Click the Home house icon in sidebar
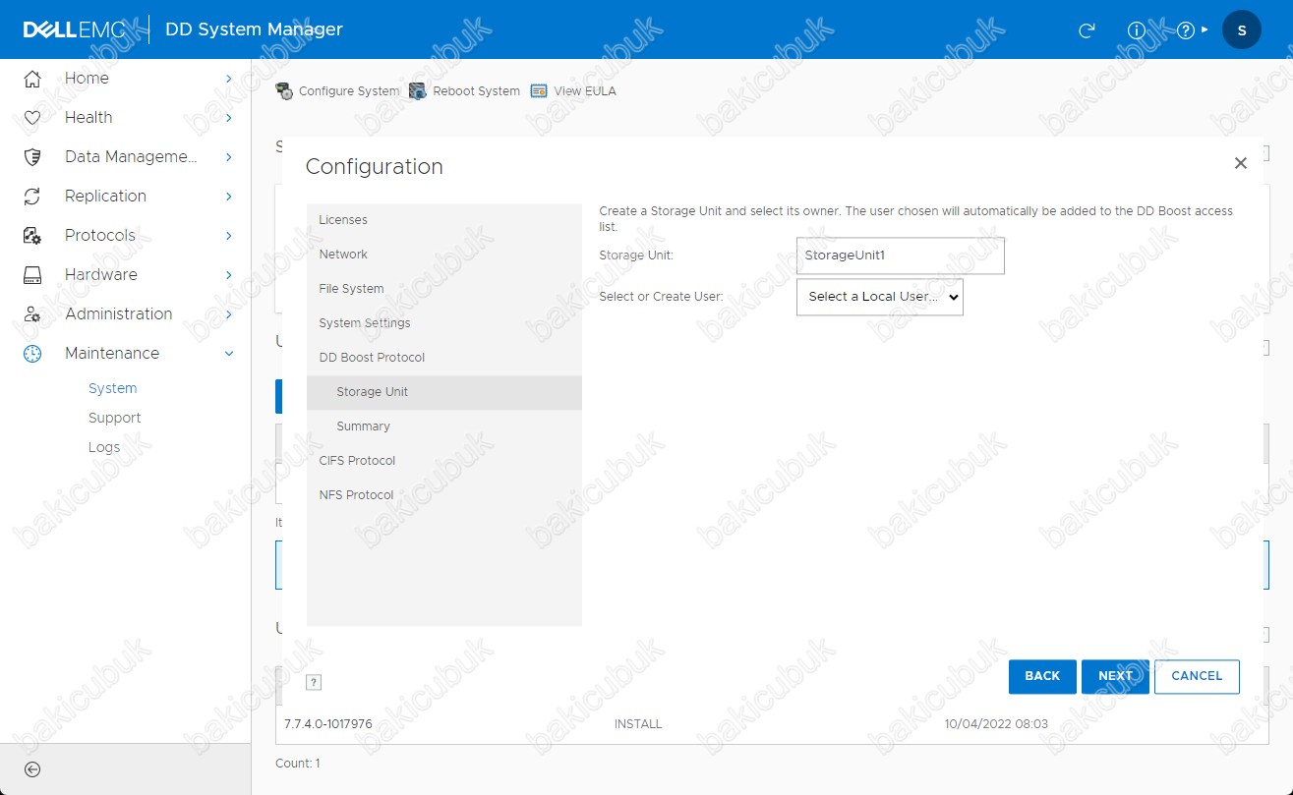The width and height of the screenshot is (1293, 795). click(x=32, y=79)
